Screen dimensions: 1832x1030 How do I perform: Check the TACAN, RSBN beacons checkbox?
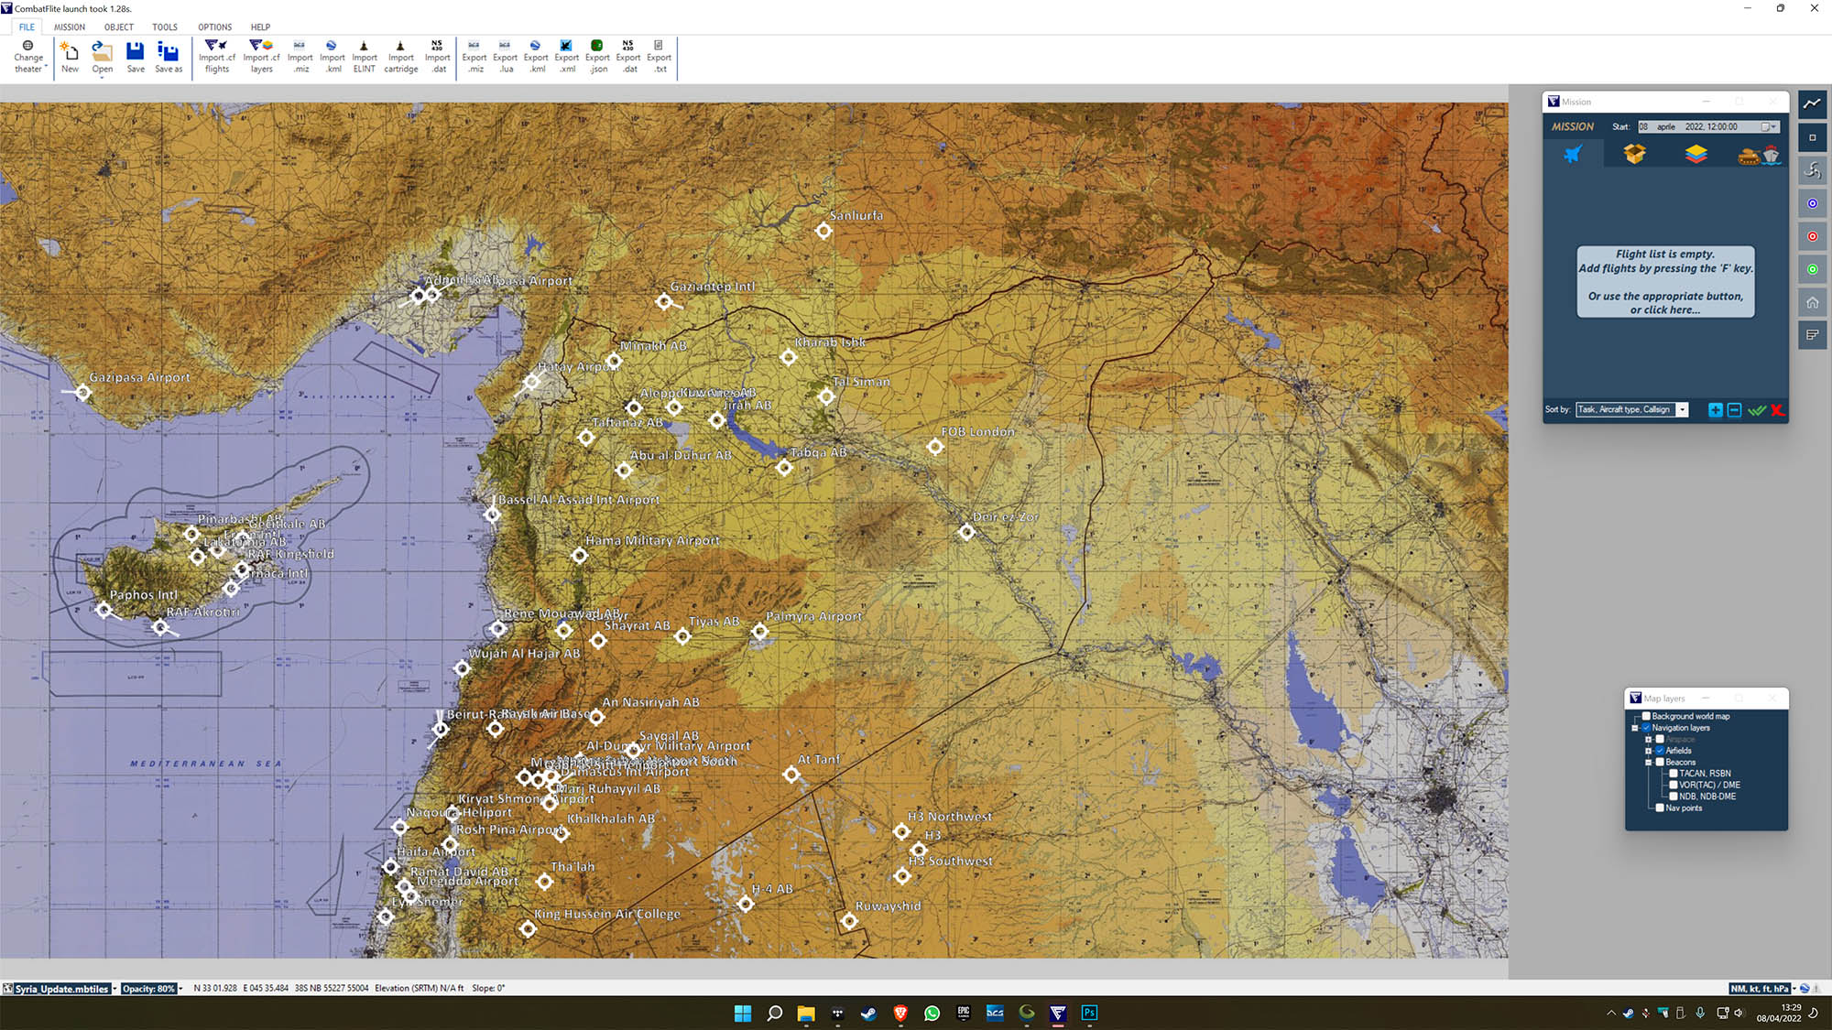point(1673,774)
